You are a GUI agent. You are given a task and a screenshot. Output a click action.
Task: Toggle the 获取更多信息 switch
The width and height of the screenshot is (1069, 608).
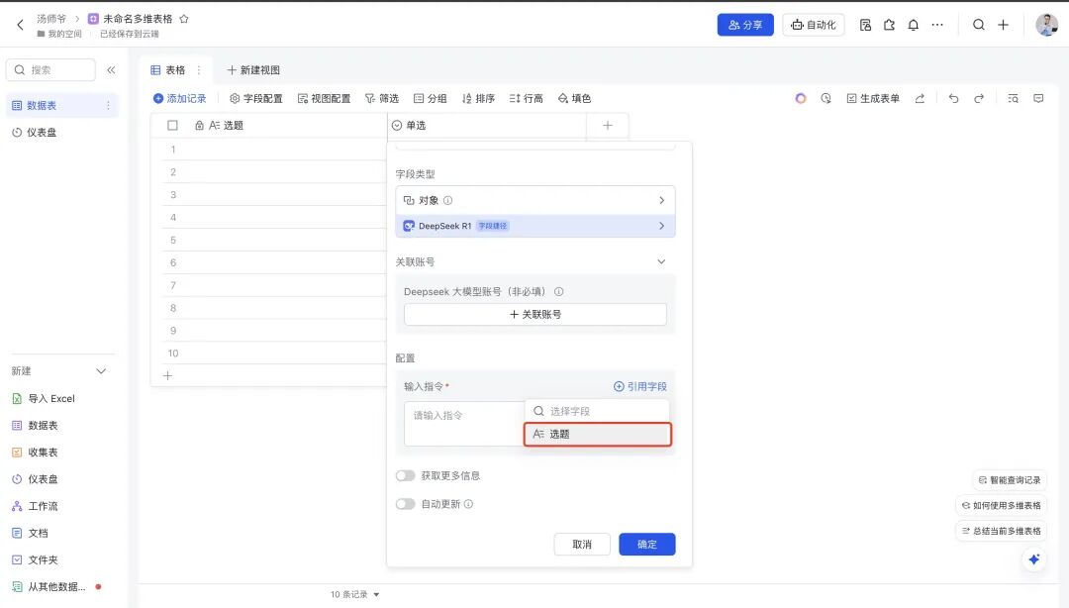405,476
